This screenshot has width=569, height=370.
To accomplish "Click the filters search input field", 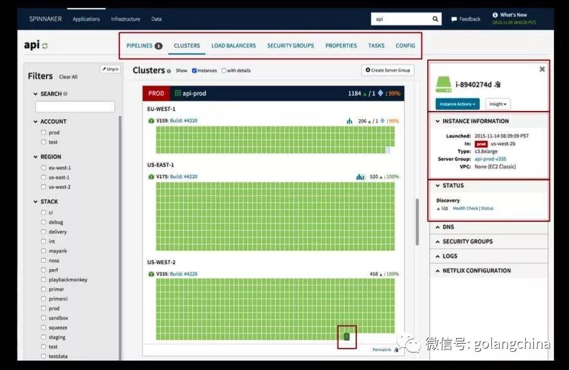I will tap(75, 107).
